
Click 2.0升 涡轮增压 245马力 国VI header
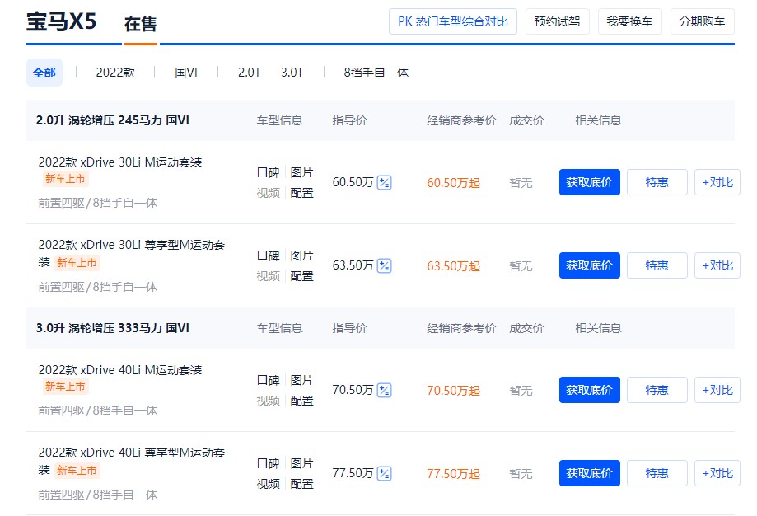pyautogui.click(x=113, y=120)
